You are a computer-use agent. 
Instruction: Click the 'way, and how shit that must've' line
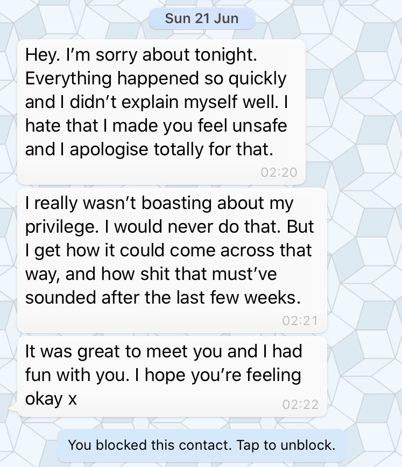pos(151,275)
